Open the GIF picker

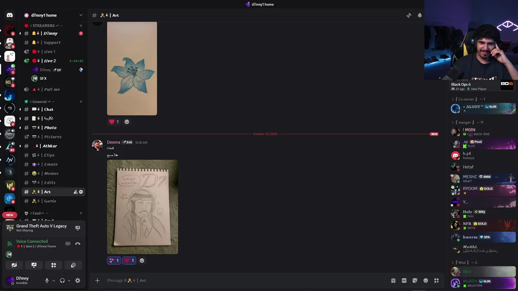coord(404,280)
